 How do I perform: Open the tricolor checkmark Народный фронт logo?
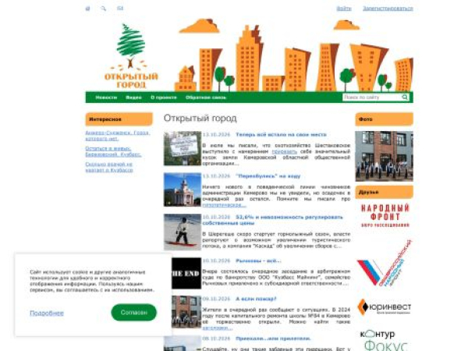coord(385,264)
